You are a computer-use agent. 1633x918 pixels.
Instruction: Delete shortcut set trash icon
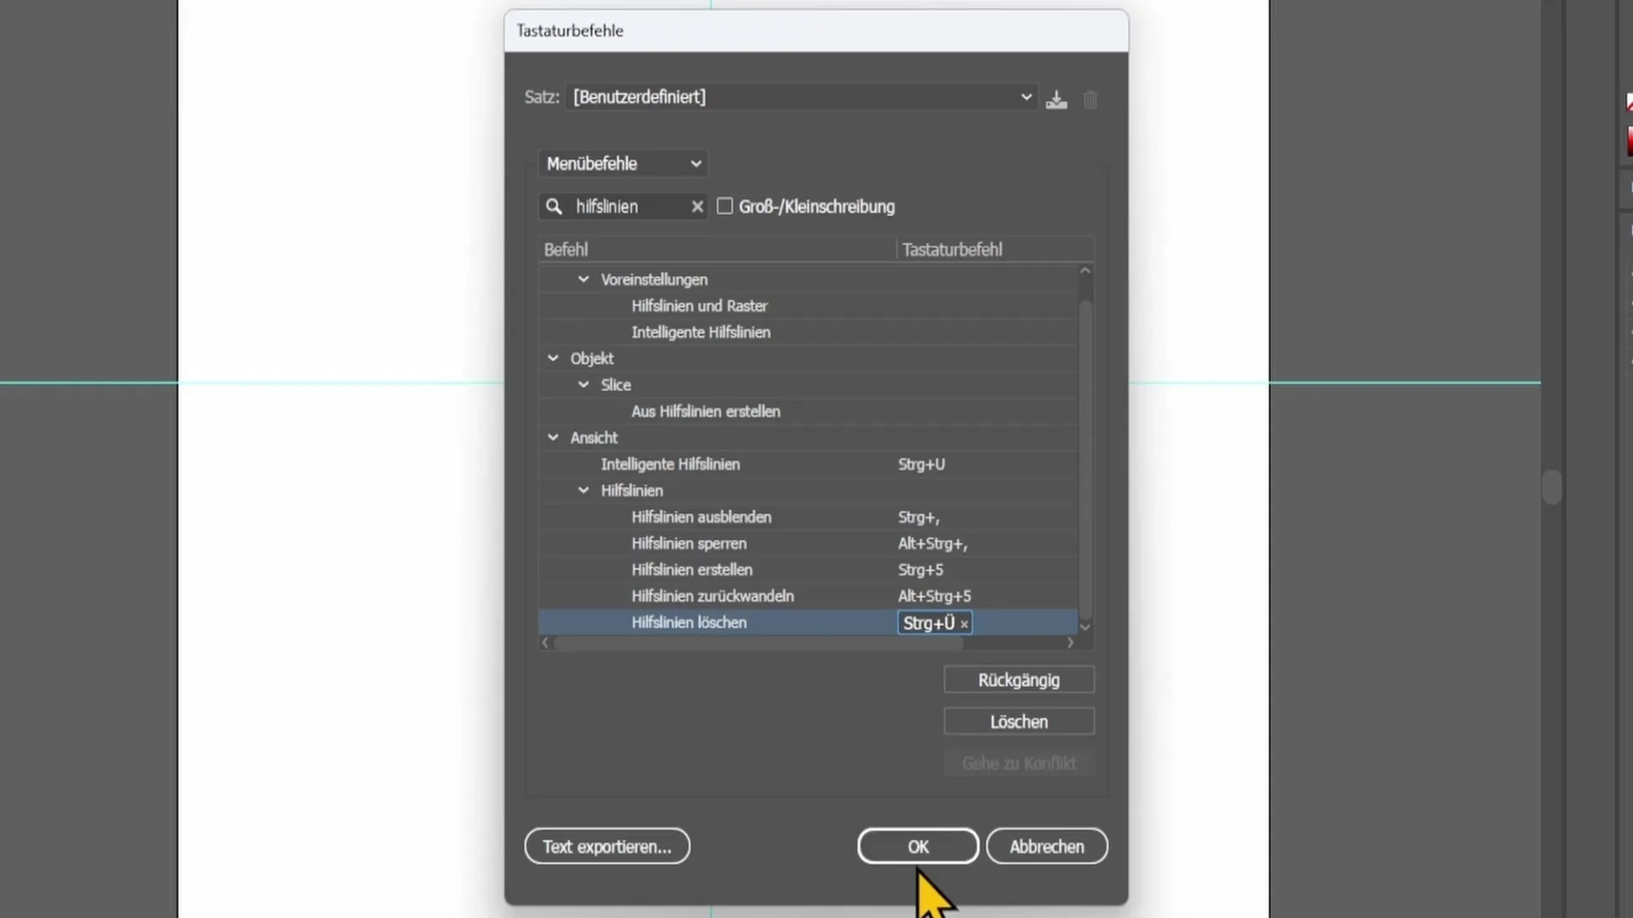1090,99
